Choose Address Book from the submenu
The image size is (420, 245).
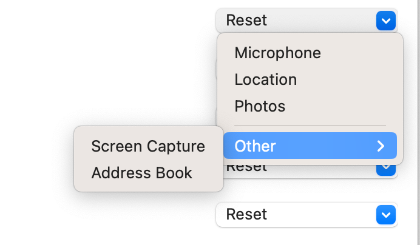pyautogui.click(x=141, y=173)
